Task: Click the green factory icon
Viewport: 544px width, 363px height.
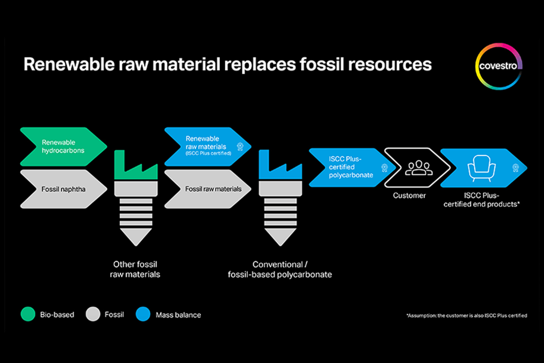Action: point(136,165)
